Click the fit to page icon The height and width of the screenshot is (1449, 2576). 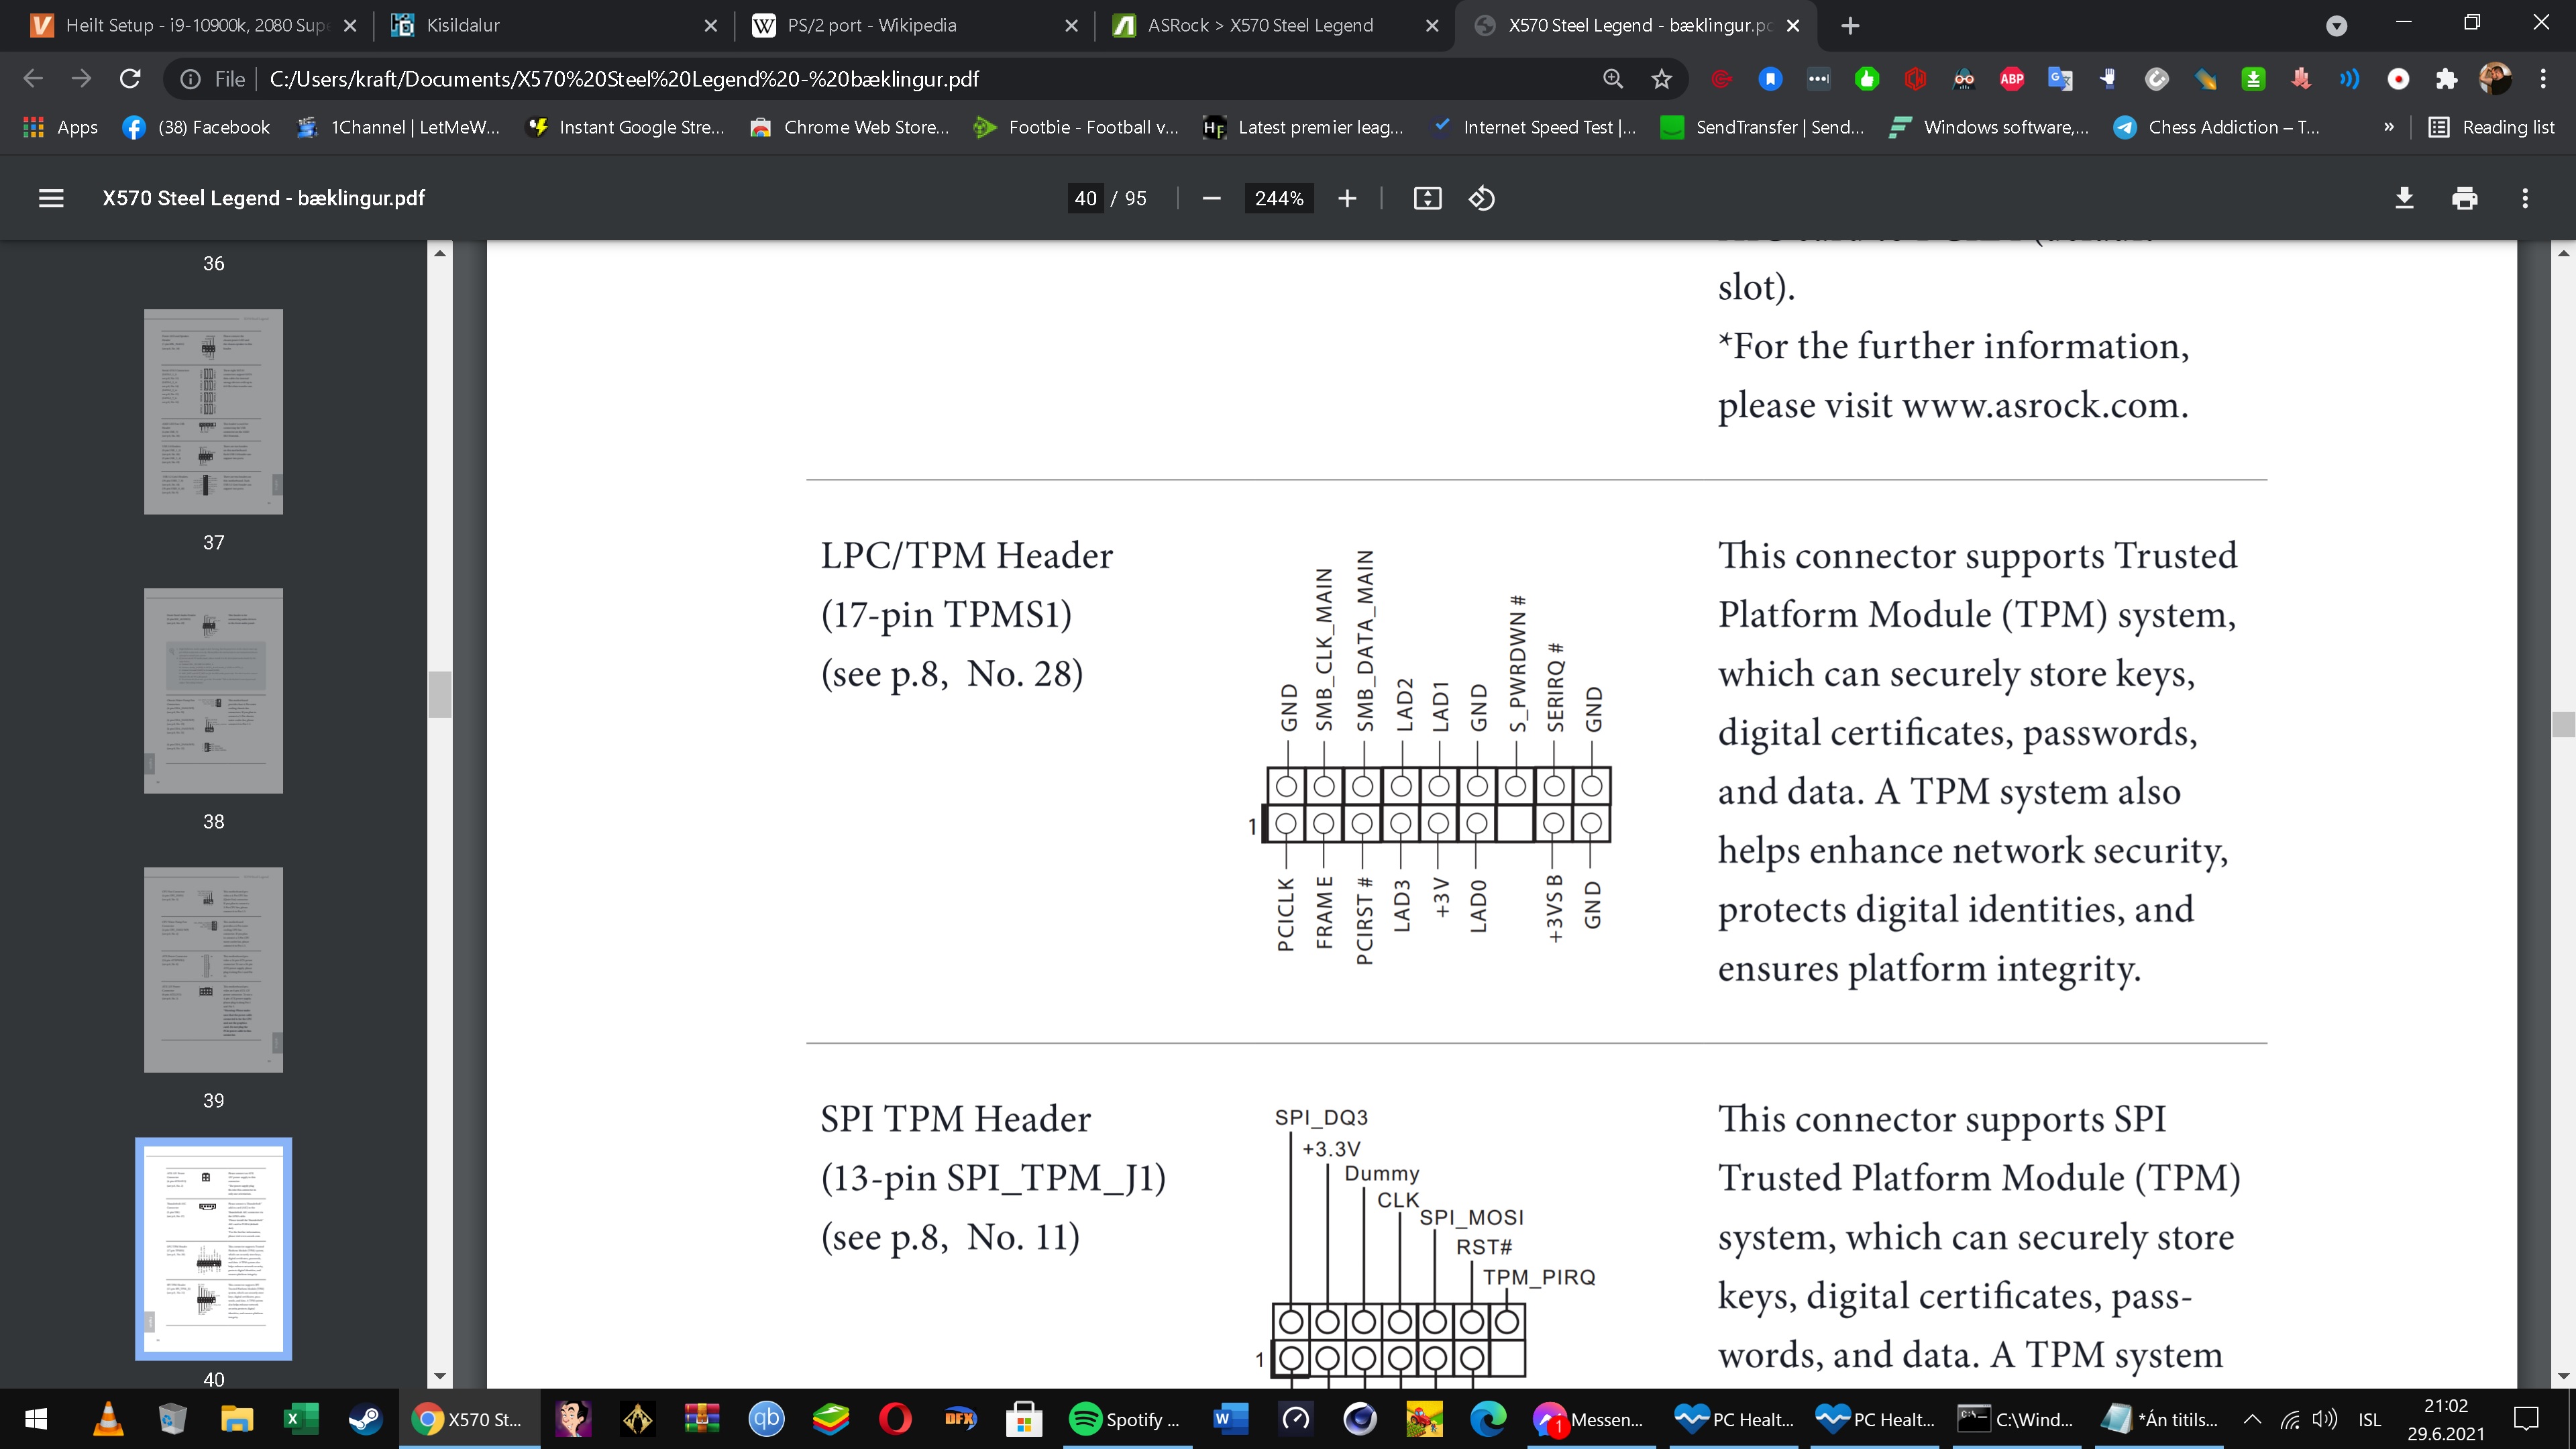1427,198
